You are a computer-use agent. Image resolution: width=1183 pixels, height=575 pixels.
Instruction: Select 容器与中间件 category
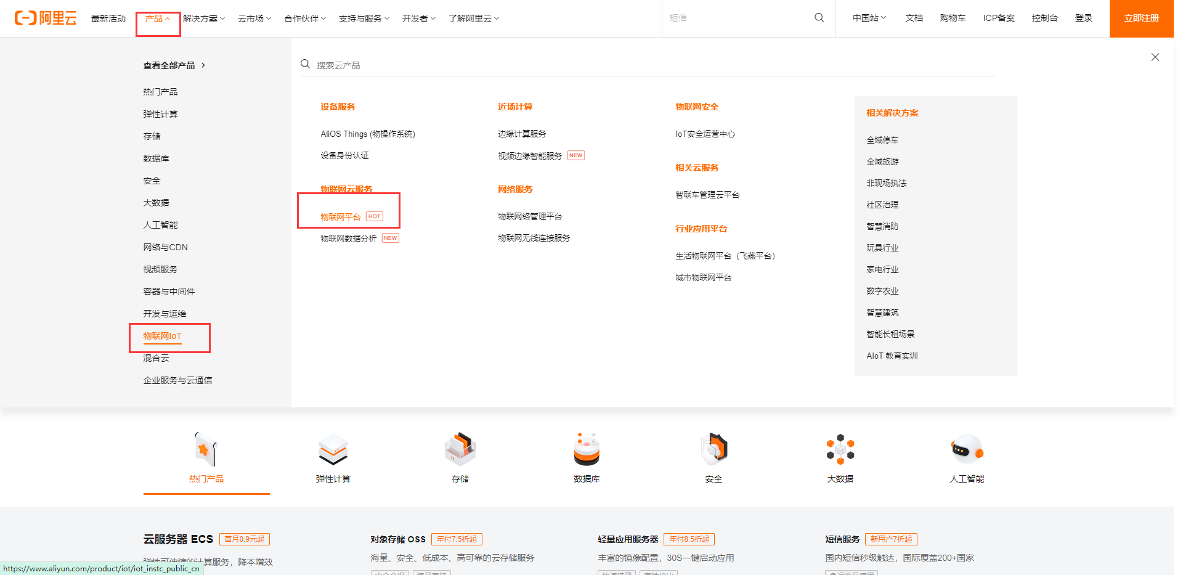pos(169,292)
